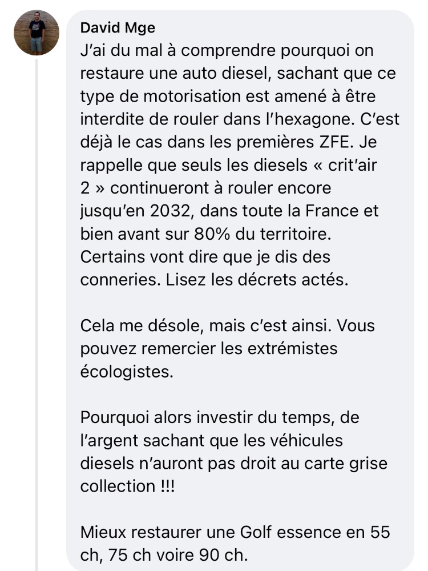Click the phrase 'crit'air' in the comment

click(x=352, y=165)
